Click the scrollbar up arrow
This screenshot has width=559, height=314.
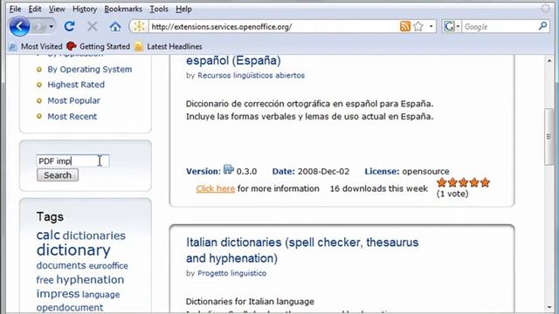[x=549, y=60]
